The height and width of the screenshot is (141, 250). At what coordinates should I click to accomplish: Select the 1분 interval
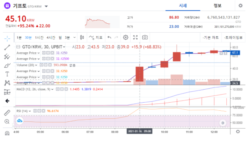19,38
